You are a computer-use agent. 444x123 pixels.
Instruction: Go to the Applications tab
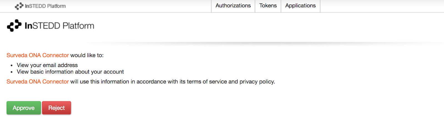pos(300,6)
